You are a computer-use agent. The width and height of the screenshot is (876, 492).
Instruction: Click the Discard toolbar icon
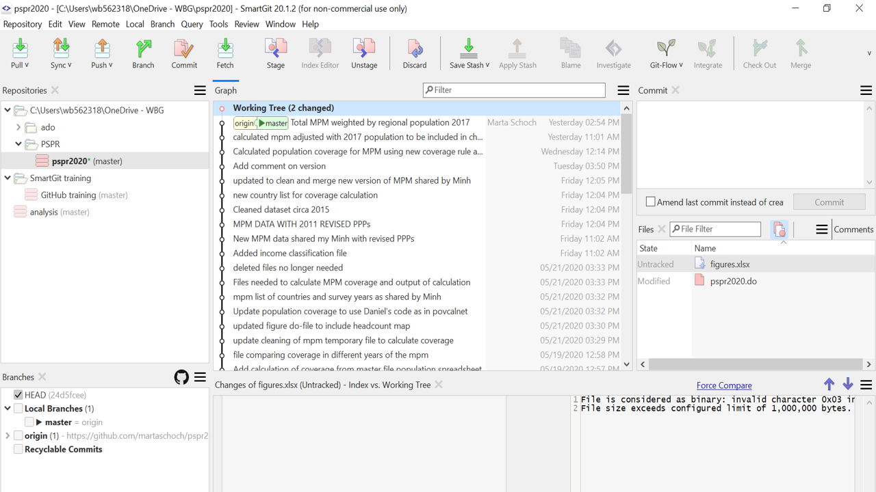coord(415,49)
